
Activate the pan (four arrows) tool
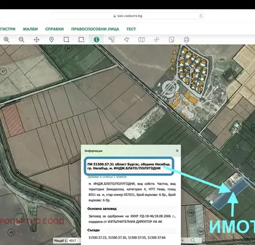[36, 39]
